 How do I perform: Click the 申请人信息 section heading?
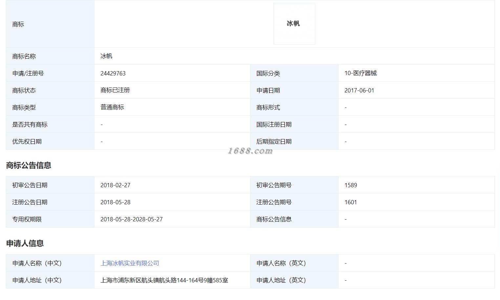tap(25, 243)
